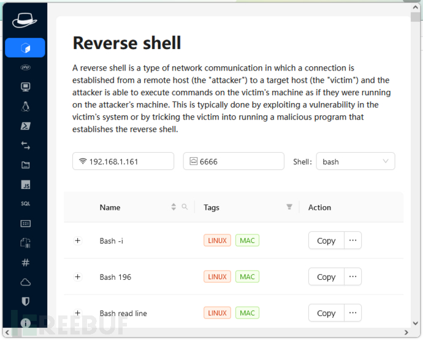Open the folder sidebar icon
The width and height of the screenshot is (423, 340).
tap(25, 164)
